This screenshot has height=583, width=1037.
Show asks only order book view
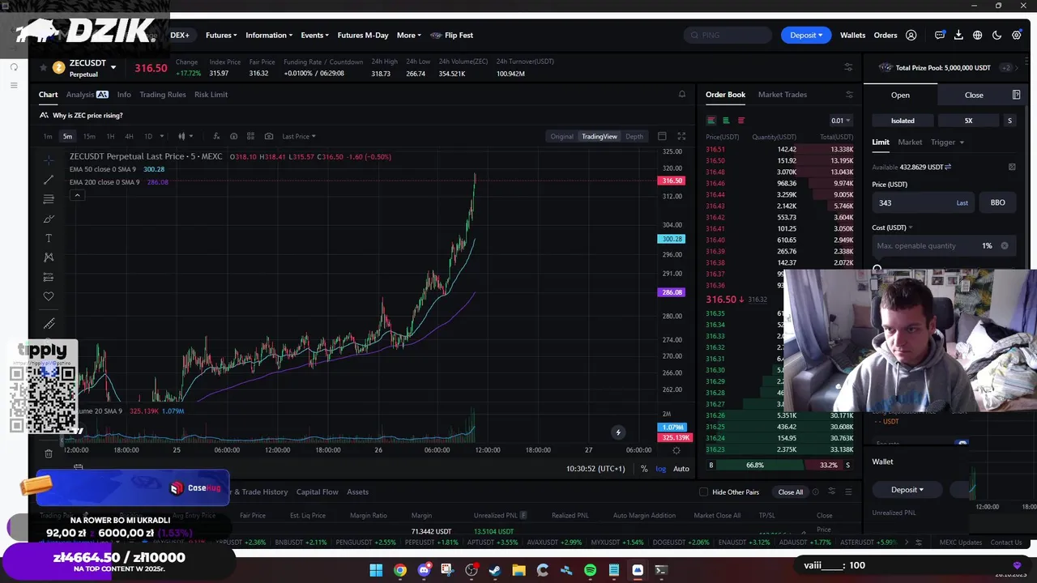point(740,121)
